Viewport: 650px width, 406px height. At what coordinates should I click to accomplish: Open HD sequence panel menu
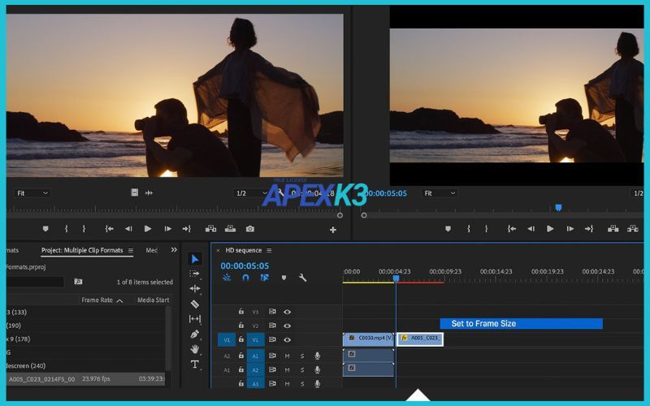[269, 250]
